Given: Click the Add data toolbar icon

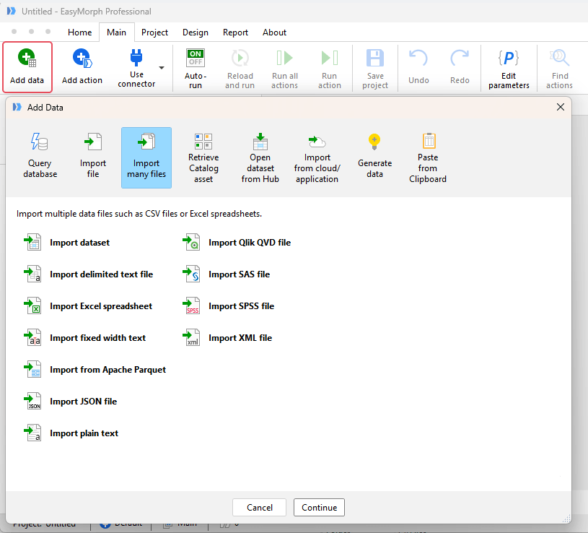Looking at the screenshot, I should (x=27, y=58).
